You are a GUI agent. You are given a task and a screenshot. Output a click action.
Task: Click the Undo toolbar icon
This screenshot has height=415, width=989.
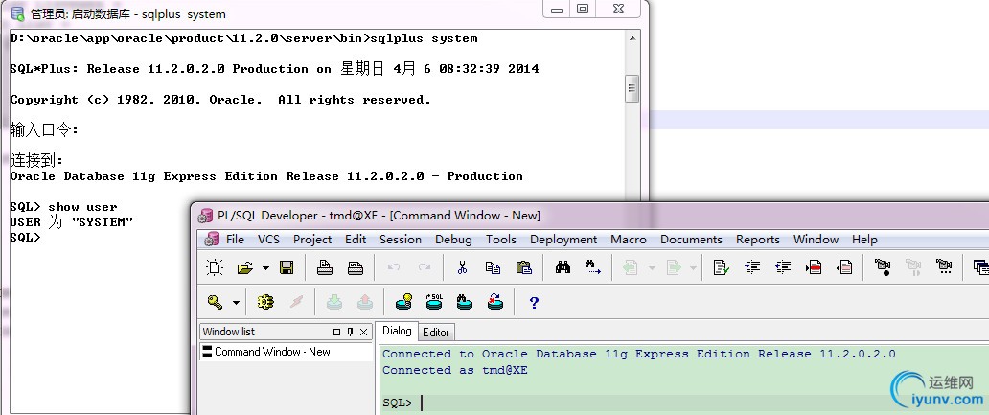394,267
